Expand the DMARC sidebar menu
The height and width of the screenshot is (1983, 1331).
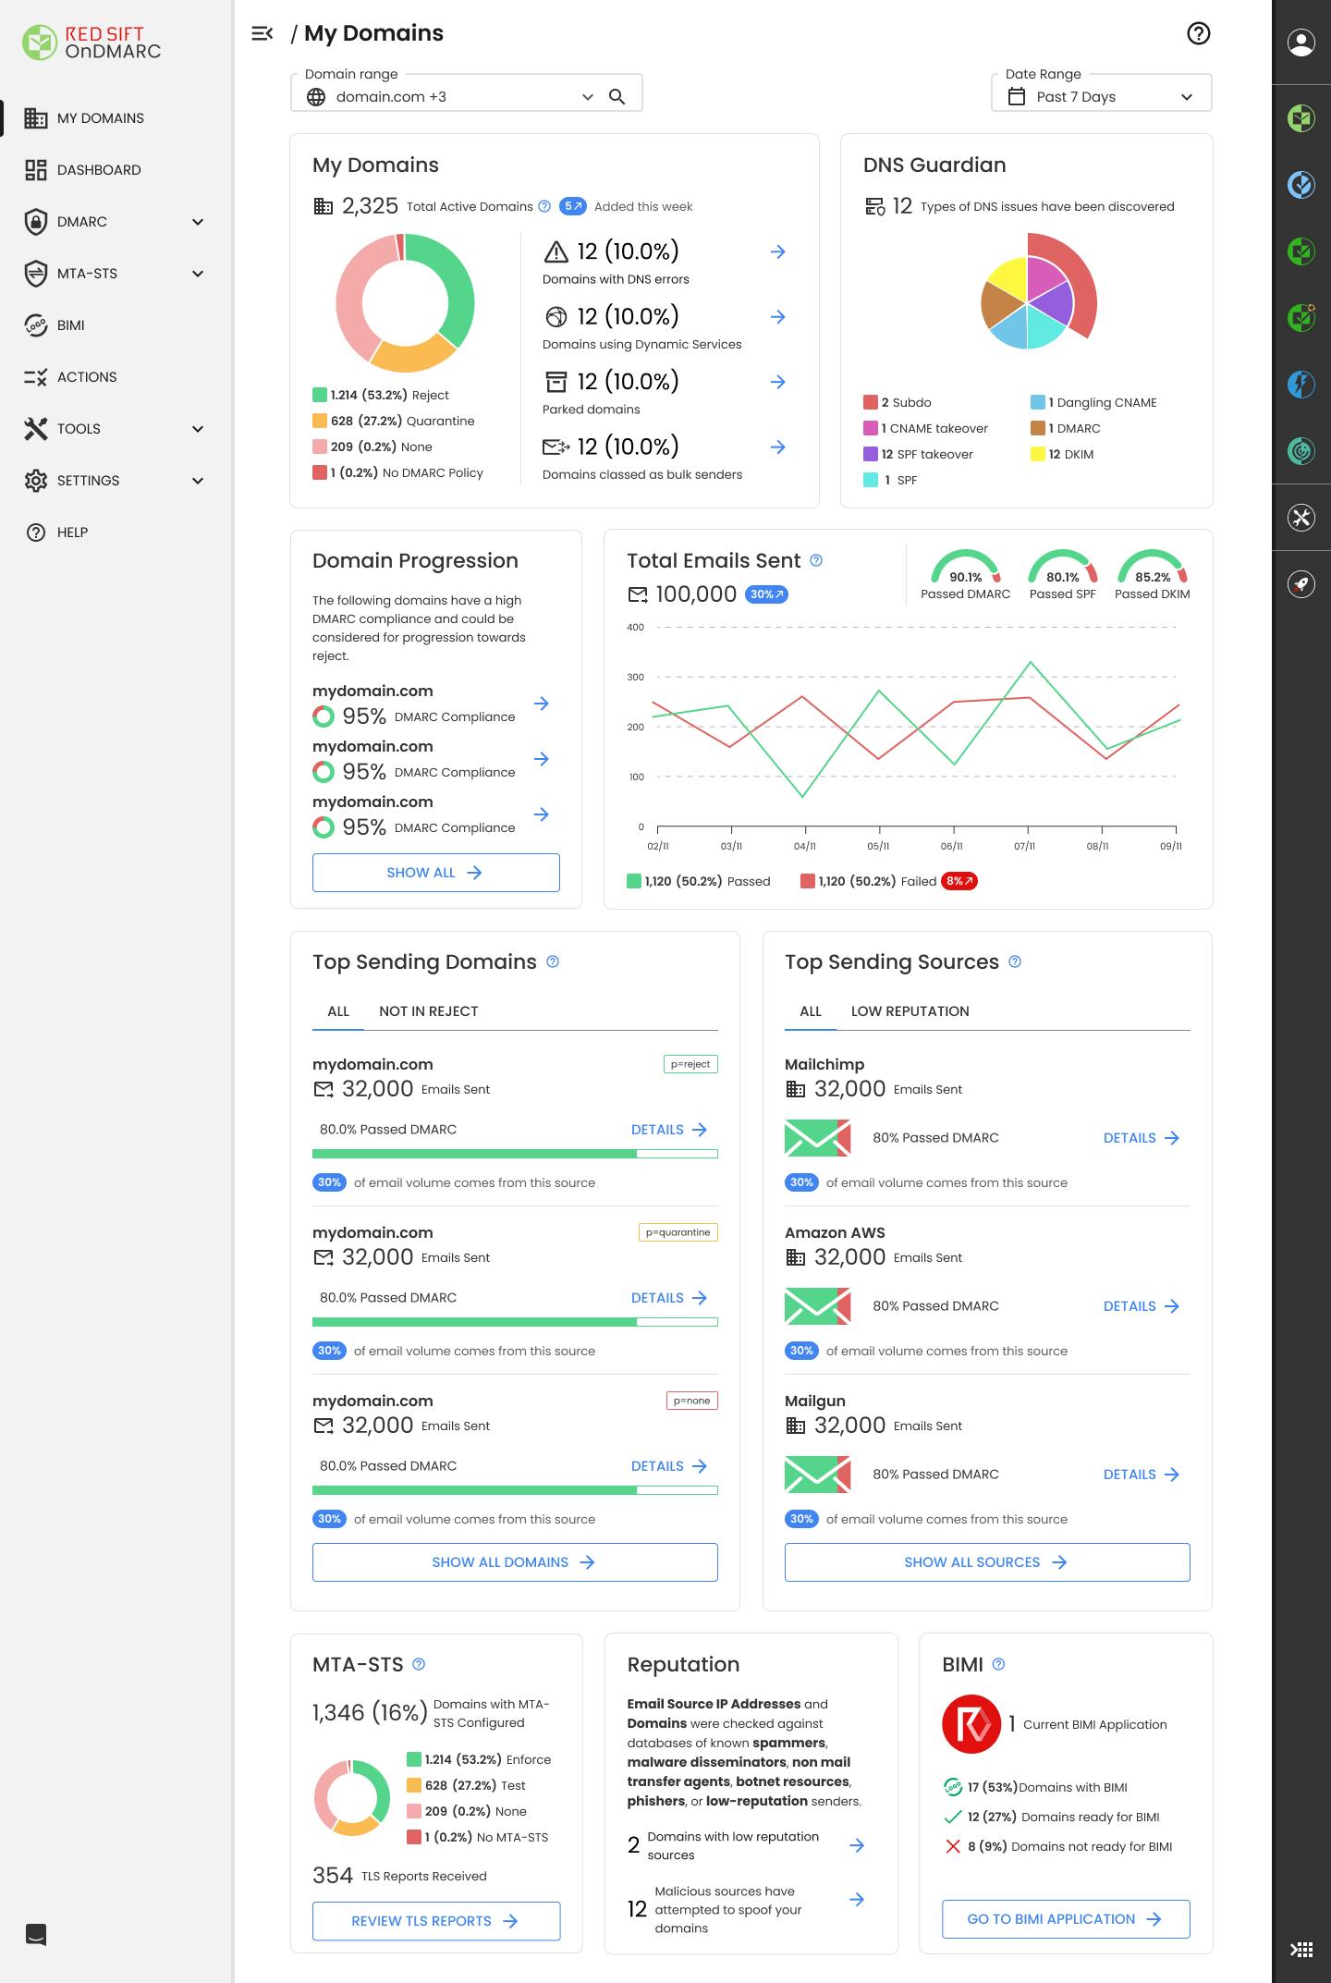click(197, 222)
